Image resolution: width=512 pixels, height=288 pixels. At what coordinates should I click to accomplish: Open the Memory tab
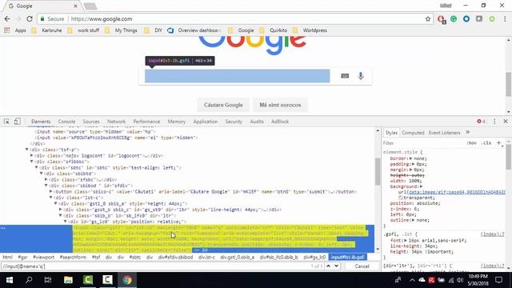click(x=177, y=122)
